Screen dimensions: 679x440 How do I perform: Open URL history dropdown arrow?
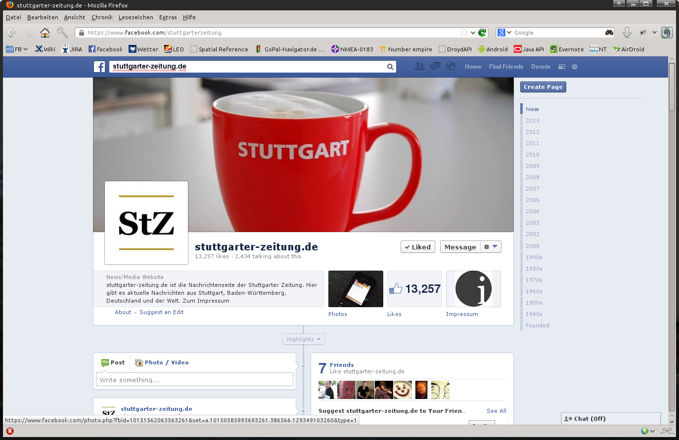(x=473, y=33)
